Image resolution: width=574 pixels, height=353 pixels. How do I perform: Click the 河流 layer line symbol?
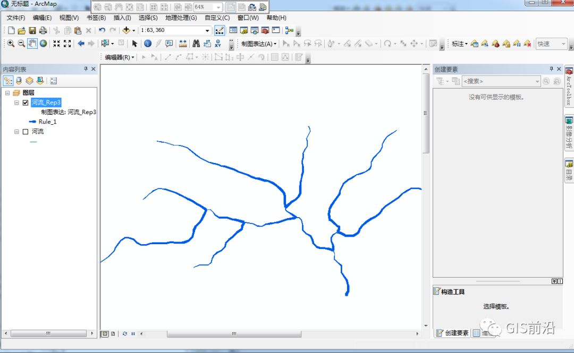(x=33, y=142)
